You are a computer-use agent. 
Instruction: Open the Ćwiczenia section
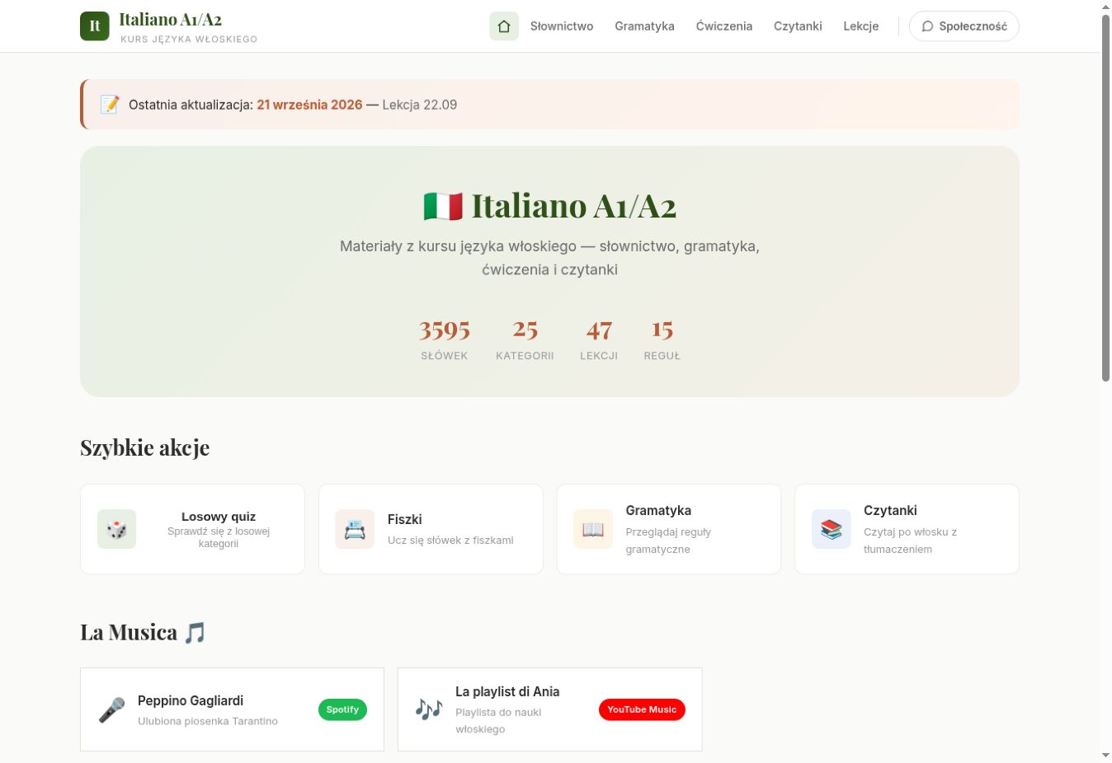tap(724, 26)
